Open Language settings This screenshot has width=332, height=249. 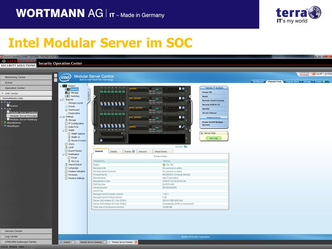pyautogui.click(x=73, y=168)
